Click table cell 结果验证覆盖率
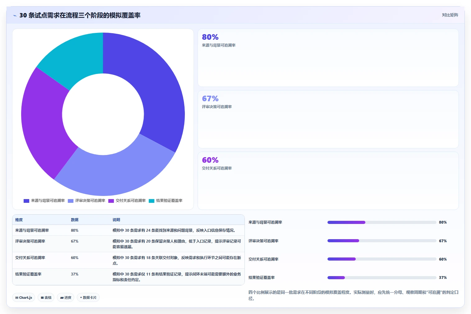The width and height of the screenshot is (471, 314). point(28,274)
